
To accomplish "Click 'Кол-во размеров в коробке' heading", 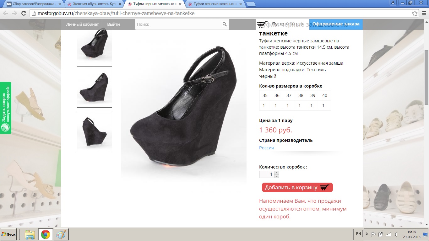I will pyautogui.click(x=291, y=86).
